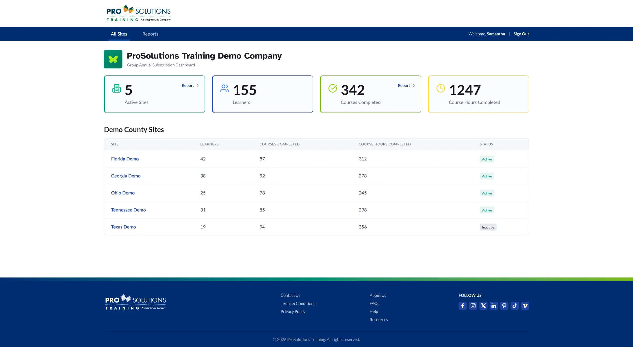Viewport: 633px width, 347px height.
Task: Open Report link in Active Sites card
Action: (190, 85)
